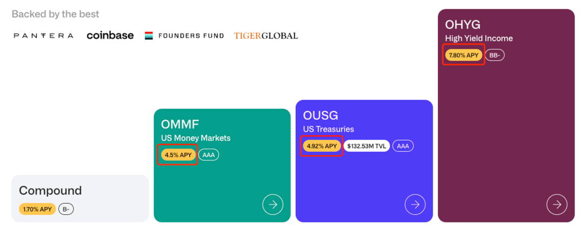This screenshot has width=584, height=229.
Task: Open OUSG card using its arrow icon
Action: 415,205
